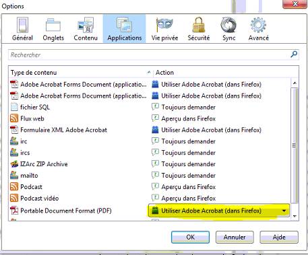The image size is (308, 255).
Task: Select the mailto content type
Action: 29,176
